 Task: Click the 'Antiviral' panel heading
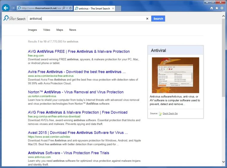point(159,51)
